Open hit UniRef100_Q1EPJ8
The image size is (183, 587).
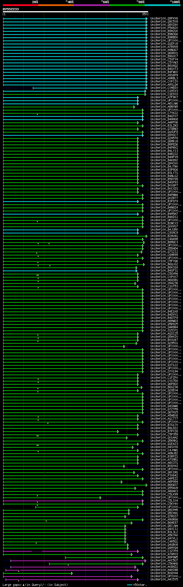[x=164, y=44]
